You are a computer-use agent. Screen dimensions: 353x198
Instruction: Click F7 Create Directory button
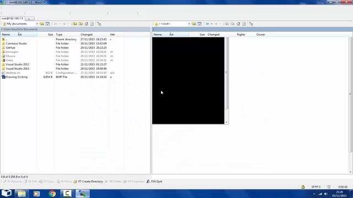pos(88,182)
